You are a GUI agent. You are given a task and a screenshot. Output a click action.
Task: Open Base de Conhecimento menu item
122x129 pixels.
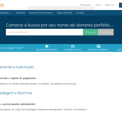tap(41, 13)
